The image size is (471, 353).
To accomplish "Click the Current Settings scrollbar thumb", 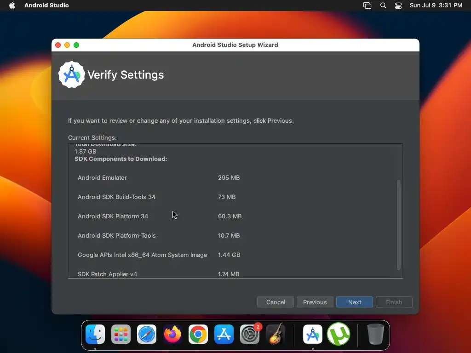I will click(399, 225).
